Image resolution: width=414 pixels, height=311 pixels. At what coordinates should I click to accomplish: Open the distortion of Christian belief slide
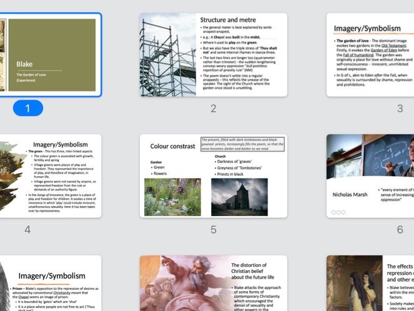point(214,283)
